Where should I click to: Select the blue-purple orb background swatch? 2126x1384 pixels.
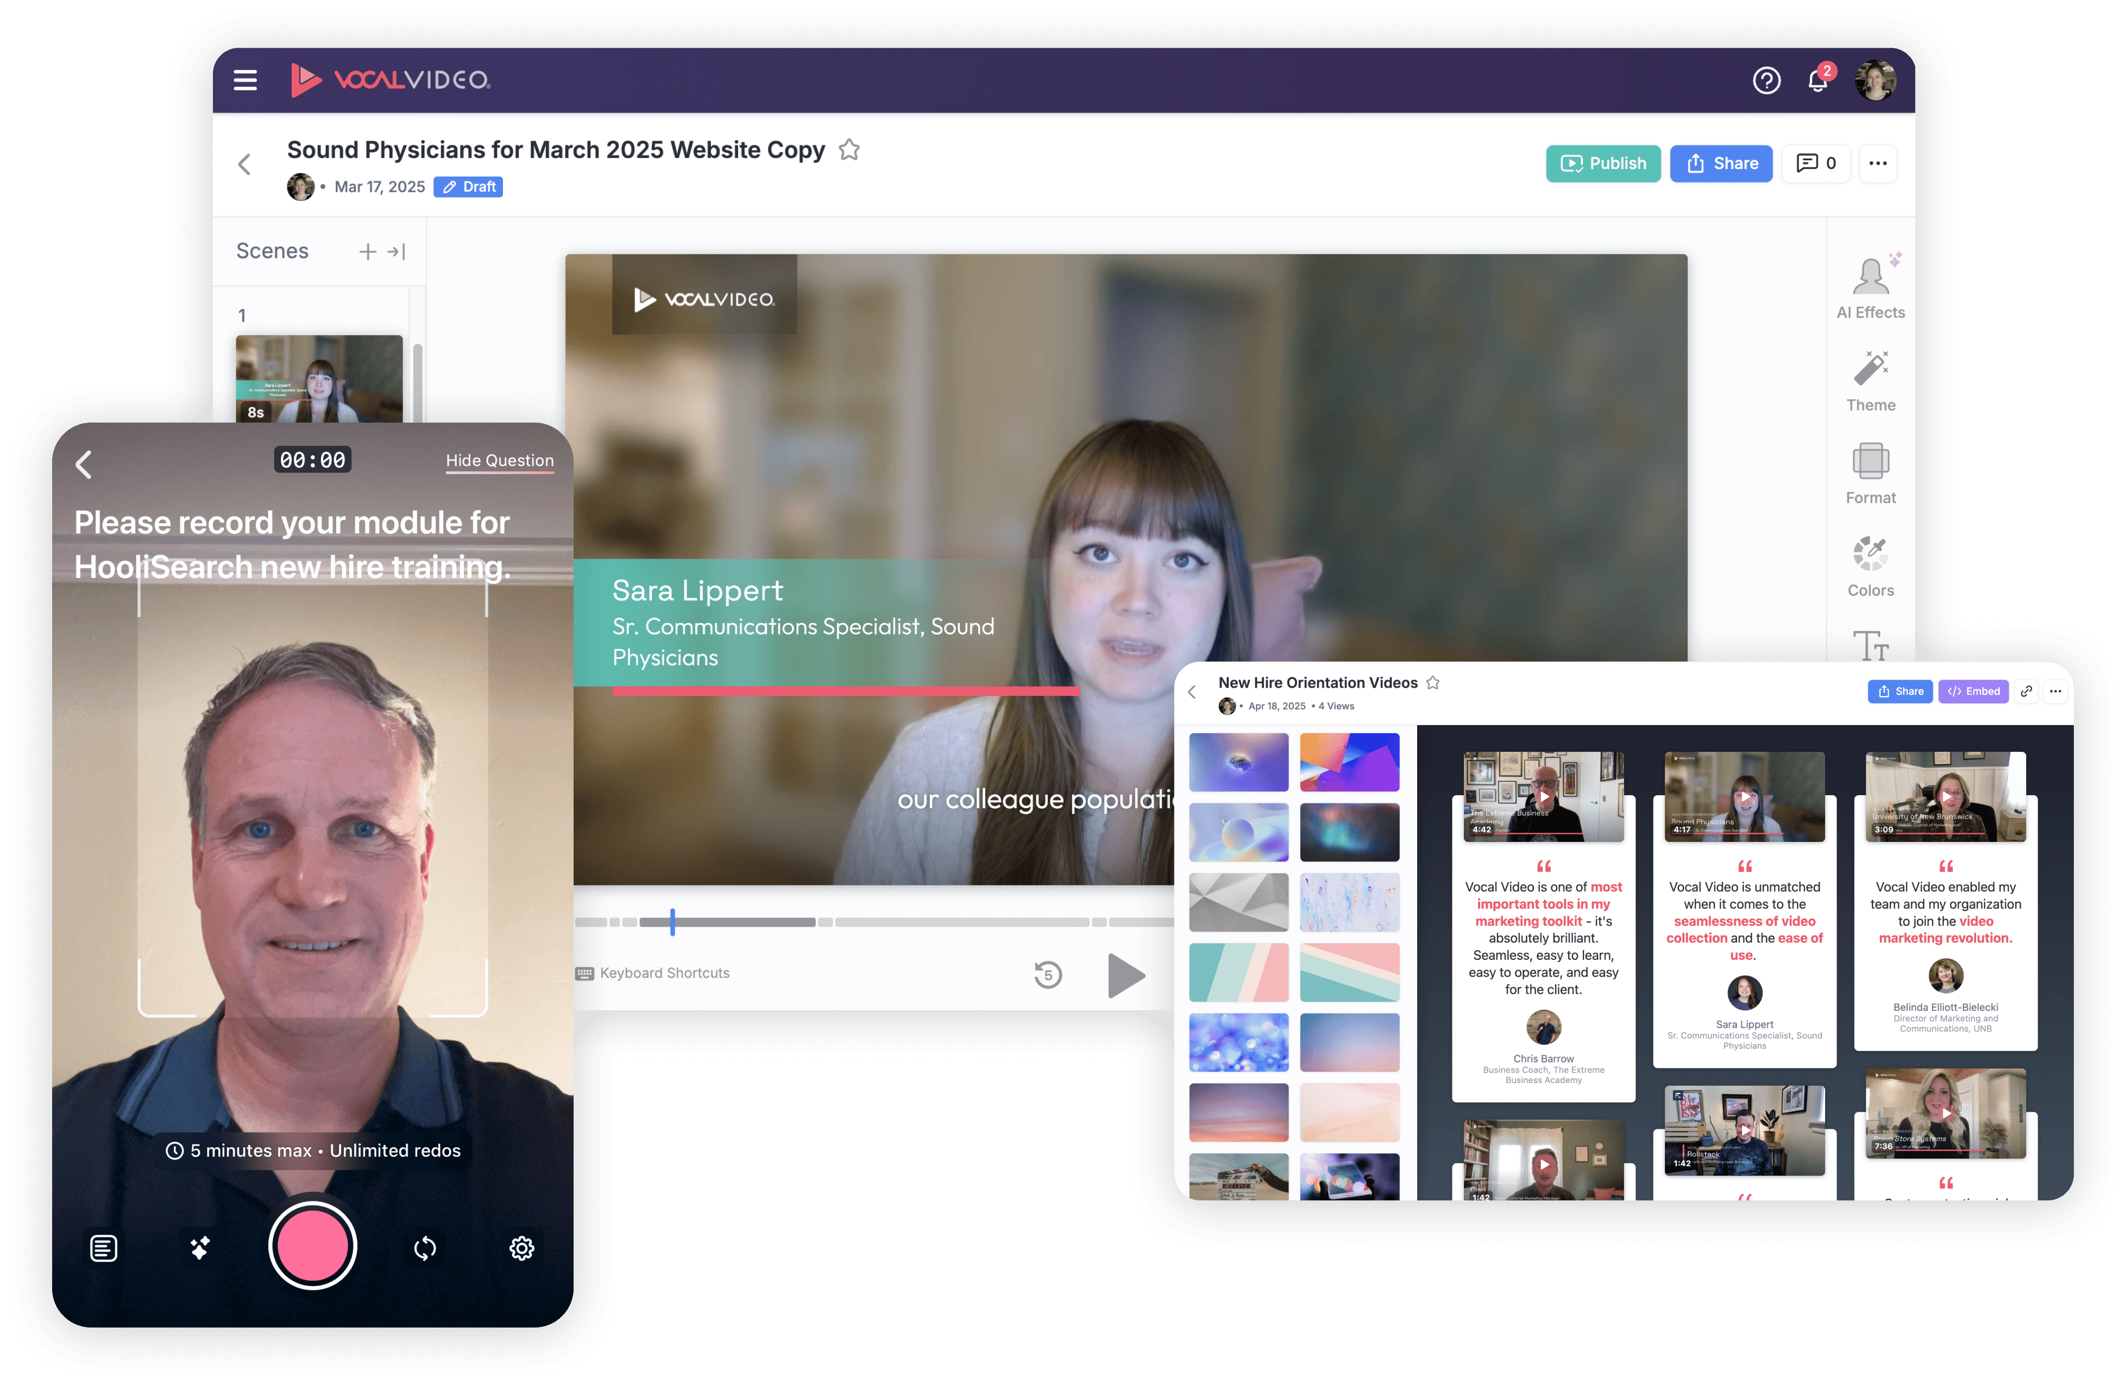click(1239, 762)
